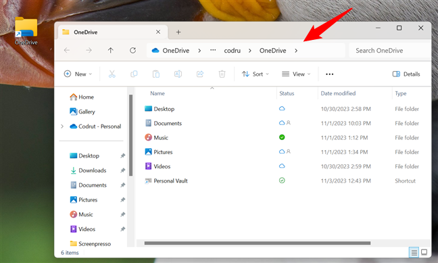Image resolution: width=438 pixels, height=263 pixels.
Task: Go back with the back arrow
Action: click(67, 50)
